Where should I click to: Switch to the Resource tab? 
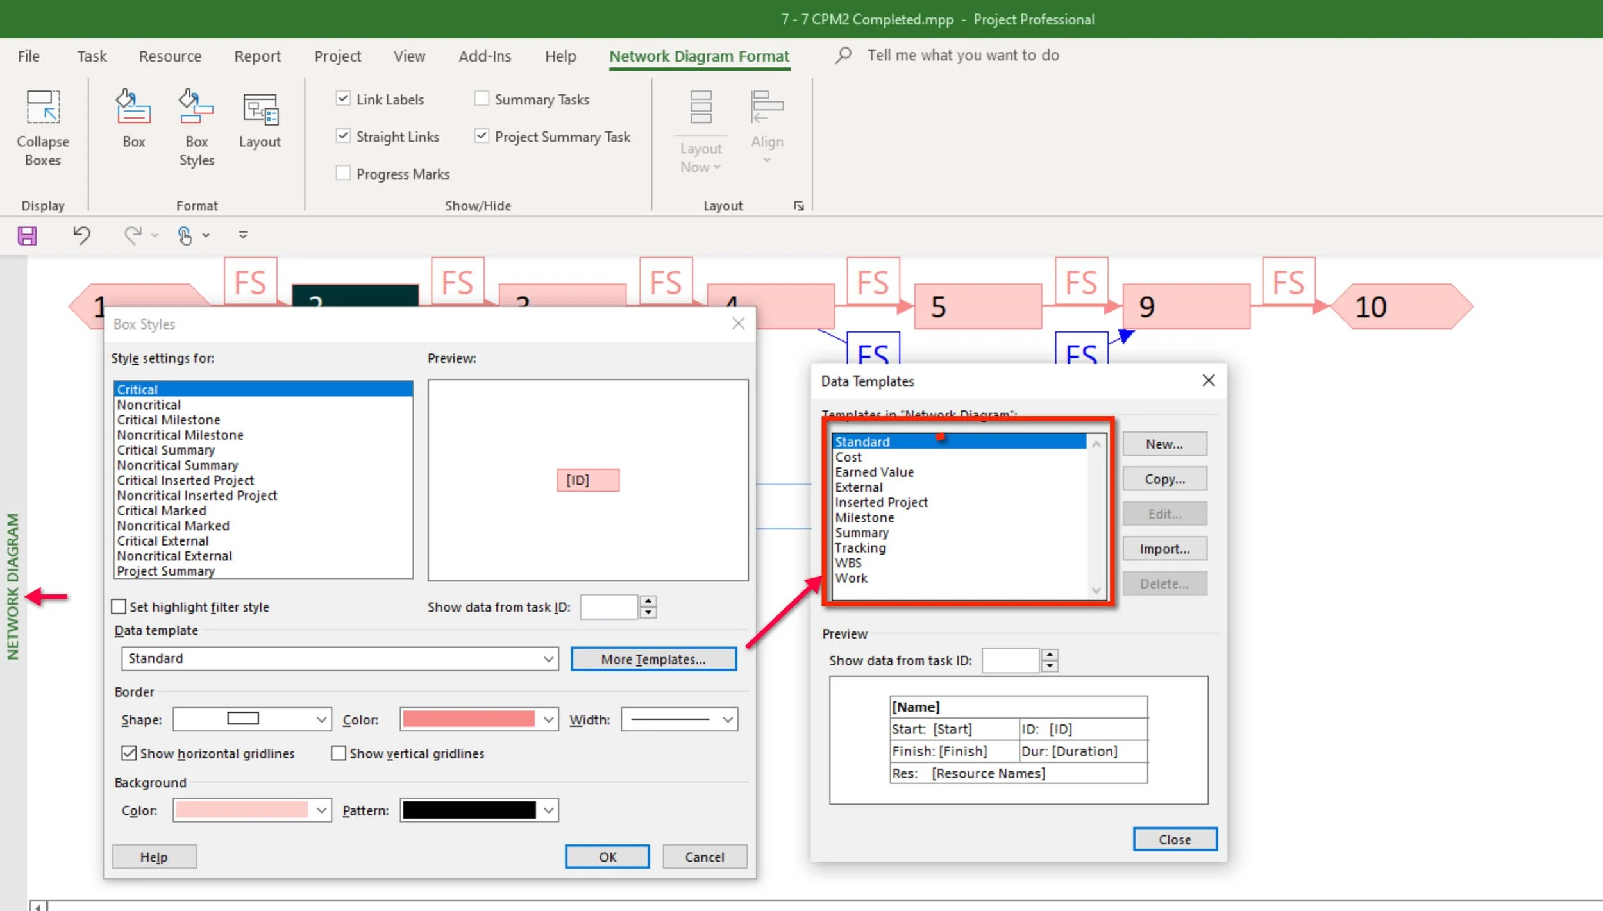point(170,56)
